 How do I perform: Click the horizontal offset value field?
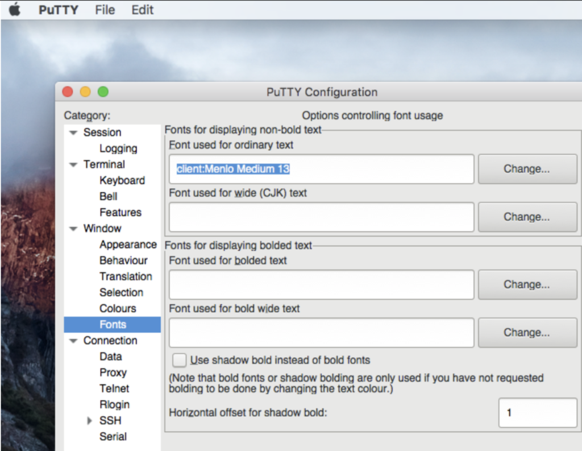tap(537, 413)
